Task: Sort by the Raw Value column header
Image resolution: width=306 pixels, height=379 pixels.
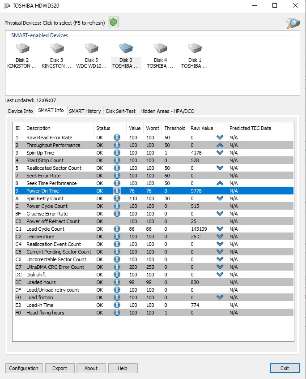Action: tap(202, 128)
